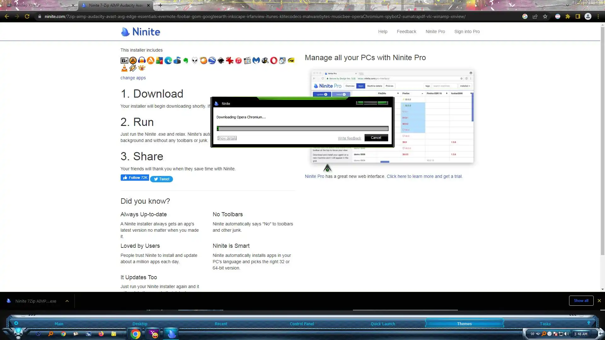Viewport: 605px width, 340px height.
Task: Click the Ninite installer progress bar
Action: pyautogui.click(x=302, y=128)
